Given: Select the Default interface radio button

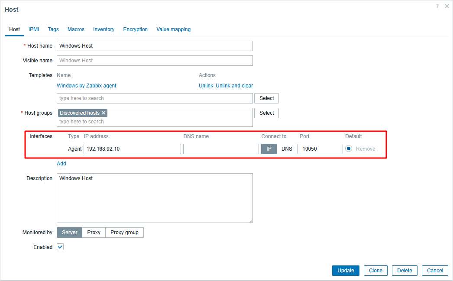Looking at the screenshot, I should pos(349,149).
